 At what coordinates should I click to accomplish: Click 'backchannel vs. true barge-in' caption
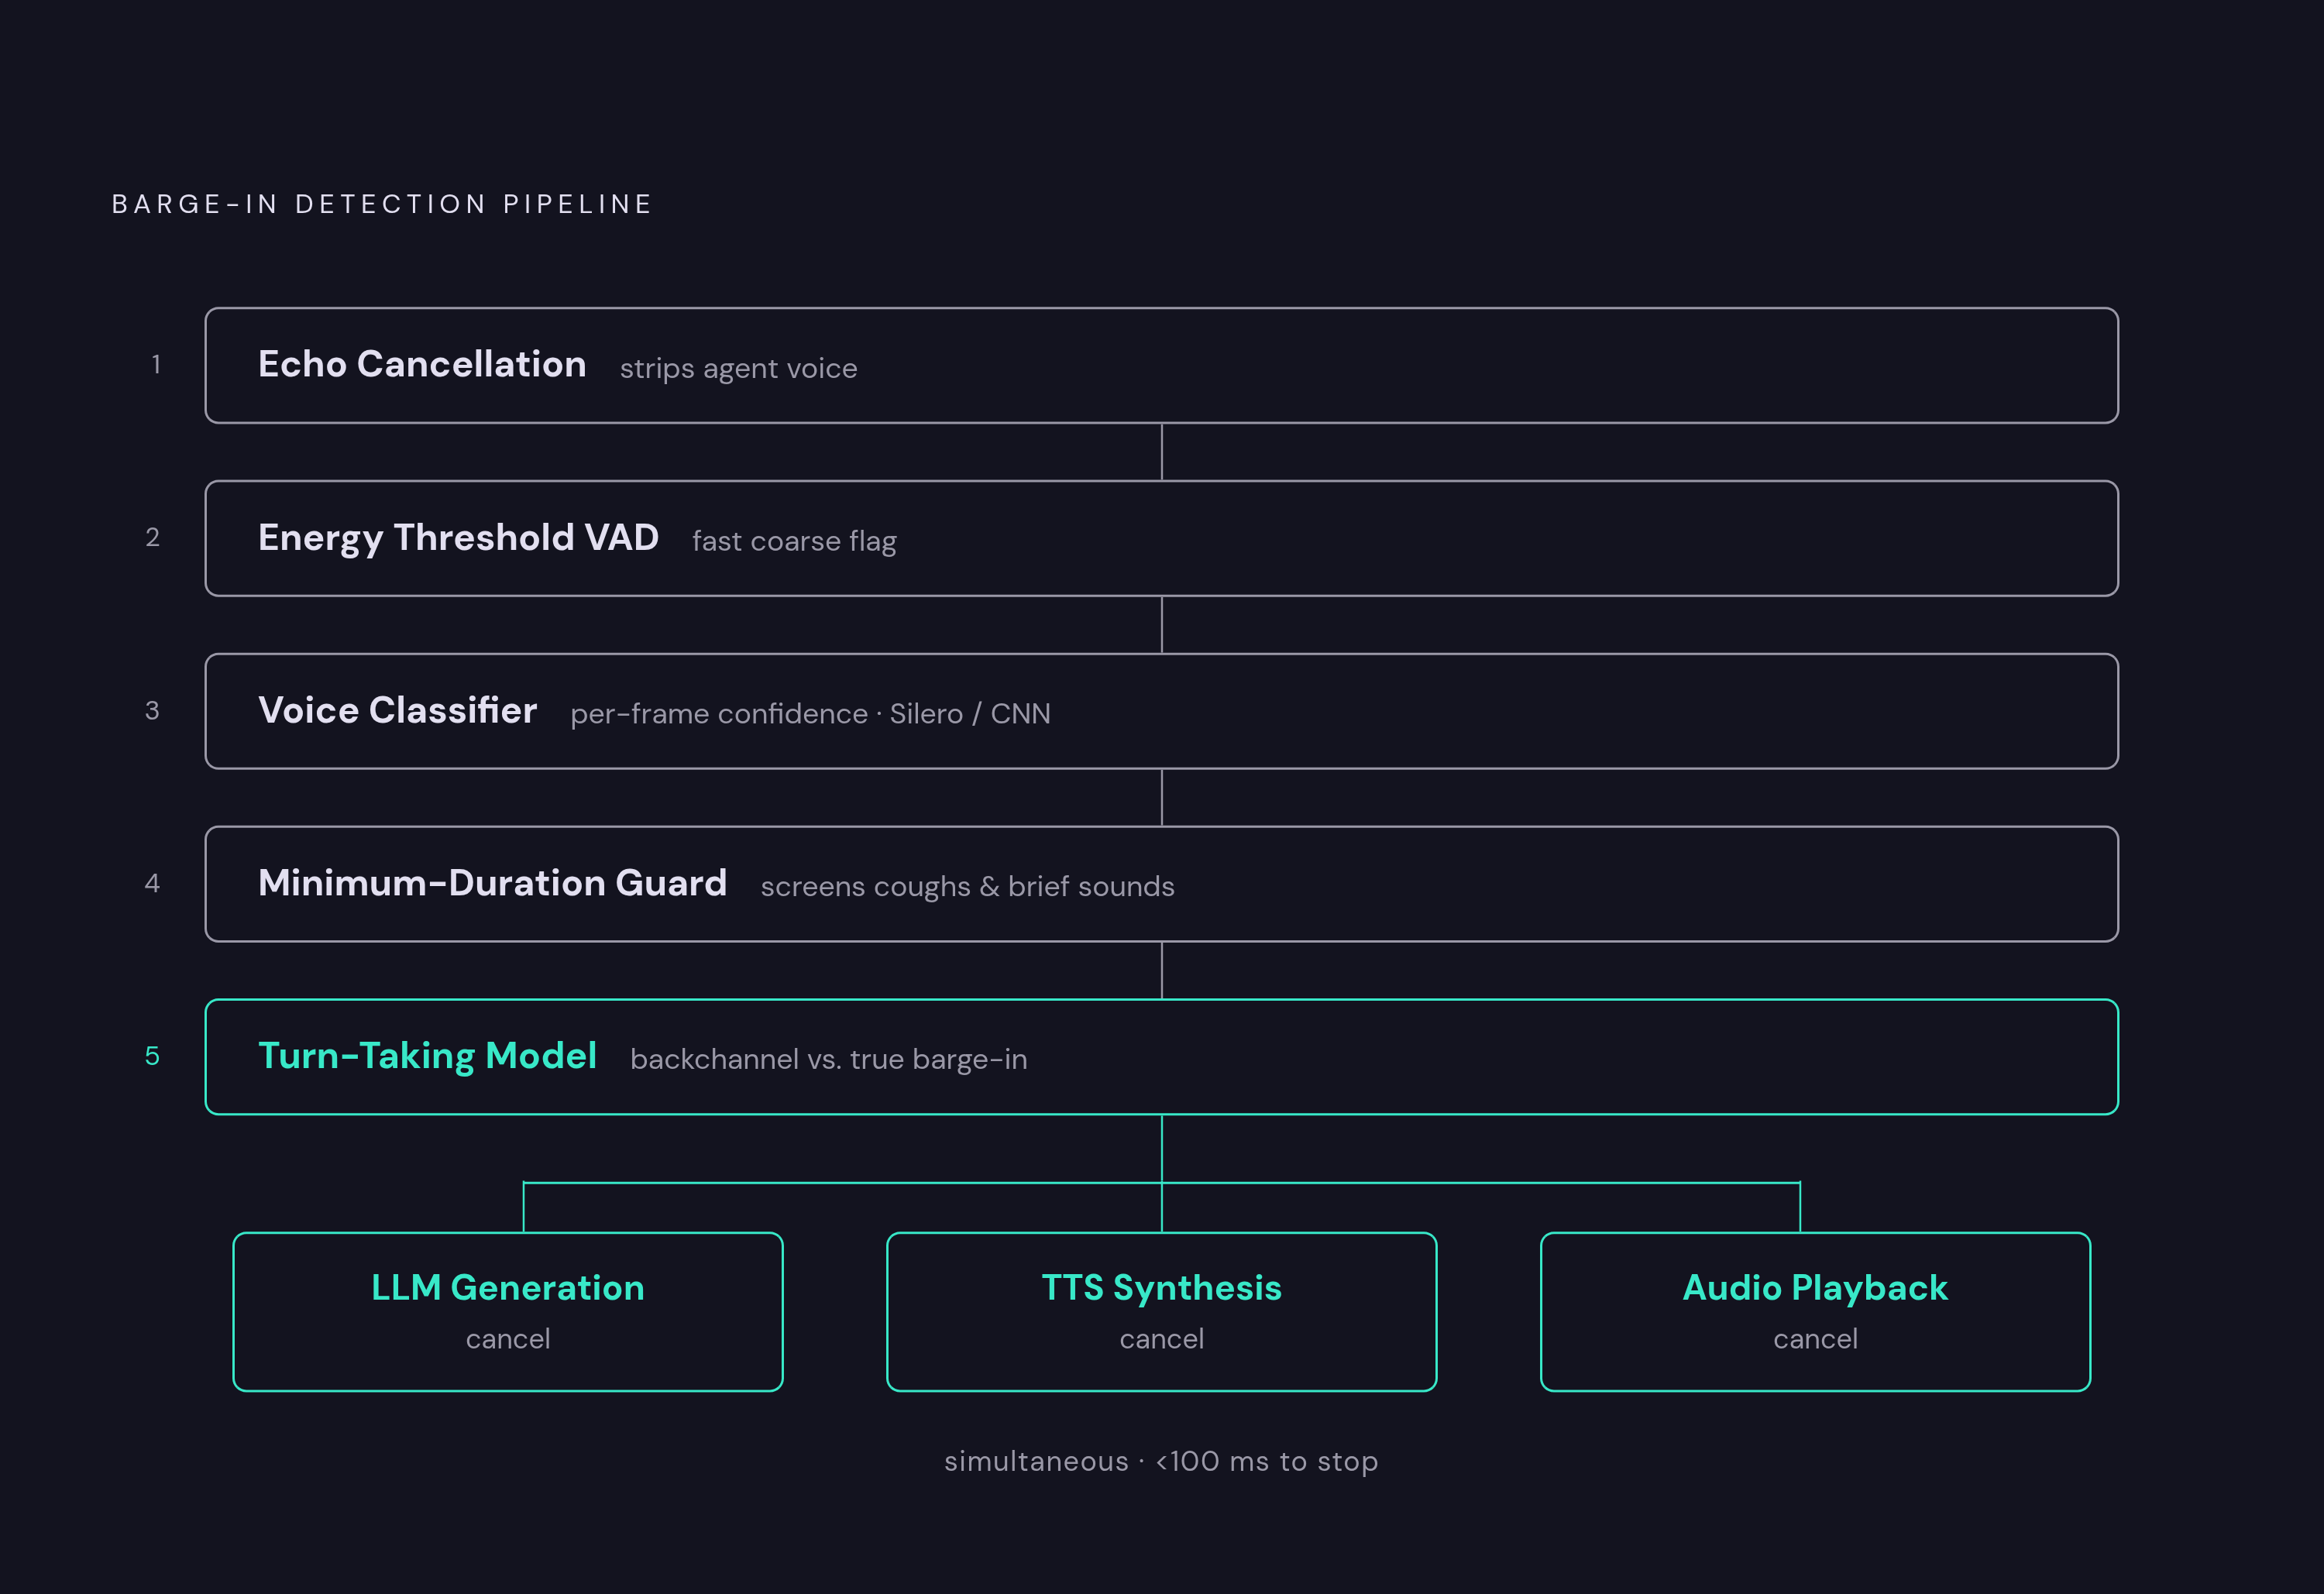[x=828, y=1059]
